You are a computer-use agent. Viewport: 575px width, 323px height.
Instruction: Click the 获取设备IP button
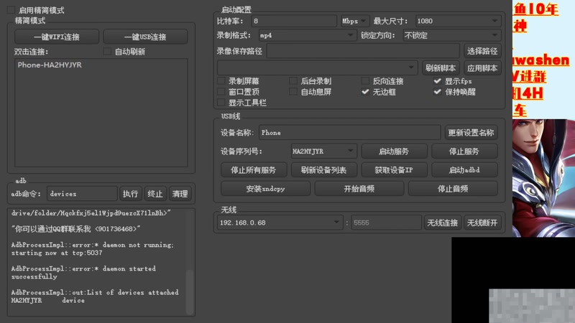(394, 169)
